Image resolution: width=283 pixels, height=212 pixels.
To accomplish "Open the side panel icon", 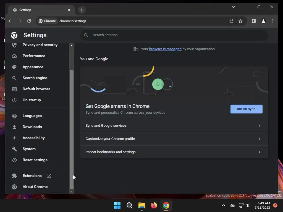I will 254,21.
